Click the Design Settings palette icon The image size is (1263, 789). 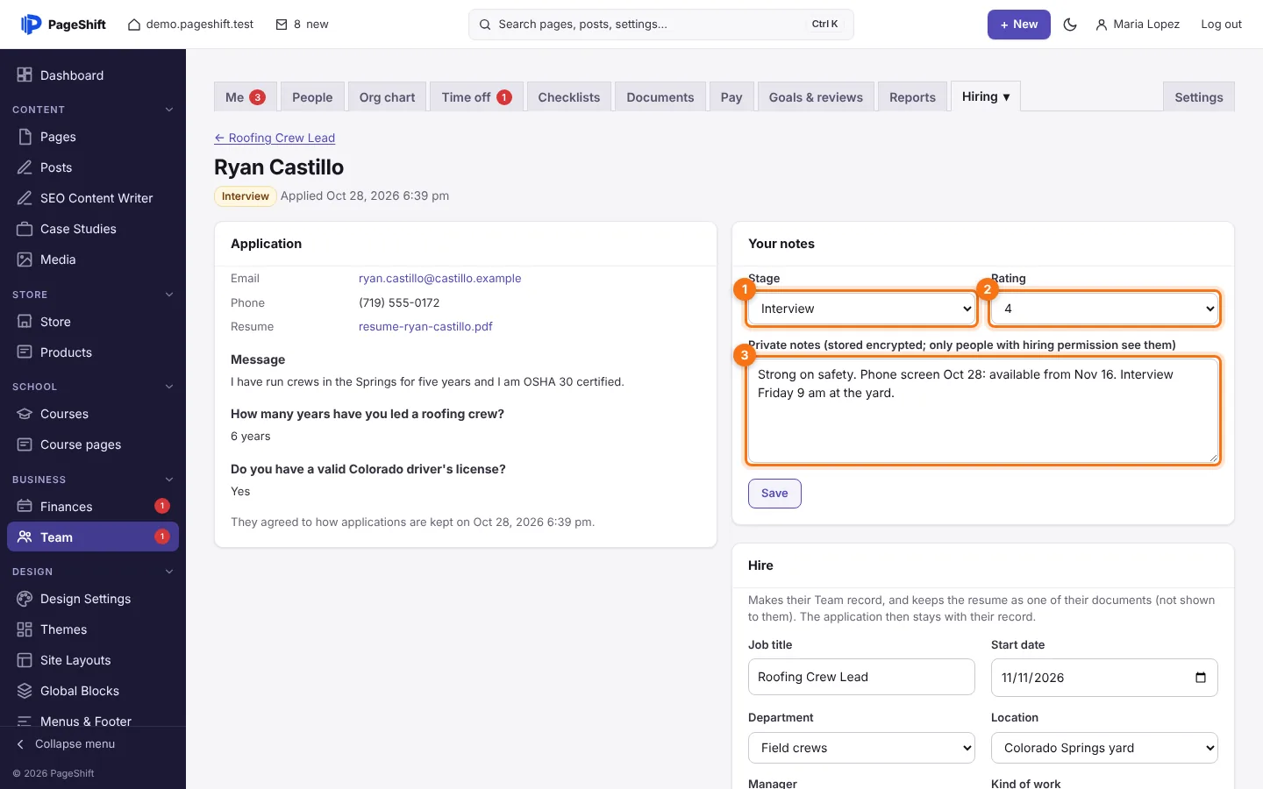pos(25,599)
